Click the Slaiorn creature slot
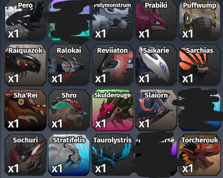This screenshot has width=223, height=178. (x=156, y=110)
